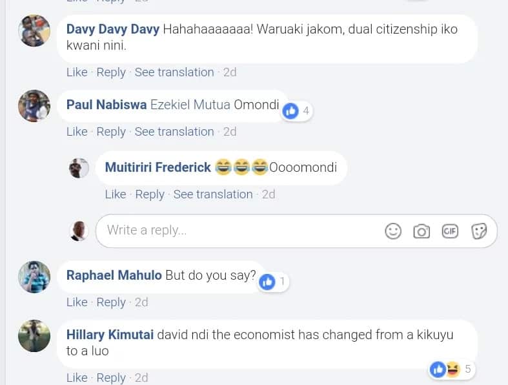This screenshot has width=508, height=385.
Task: Attach a photo using camera icon
Action: click(422, 232)
